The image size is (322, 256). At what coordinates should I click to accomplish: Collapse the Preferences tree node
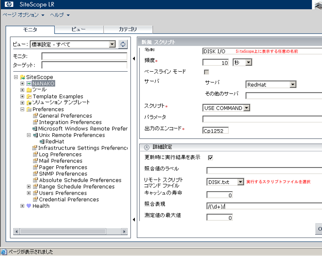click(x=22, y=109)
